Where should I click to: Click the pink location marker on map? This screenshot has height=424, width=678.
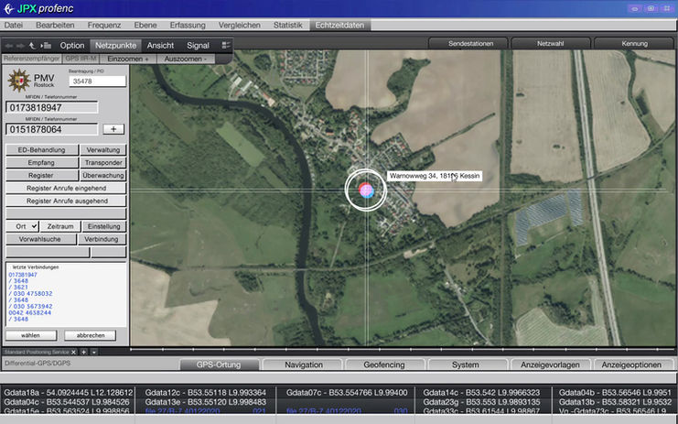(x=366, y=190)
